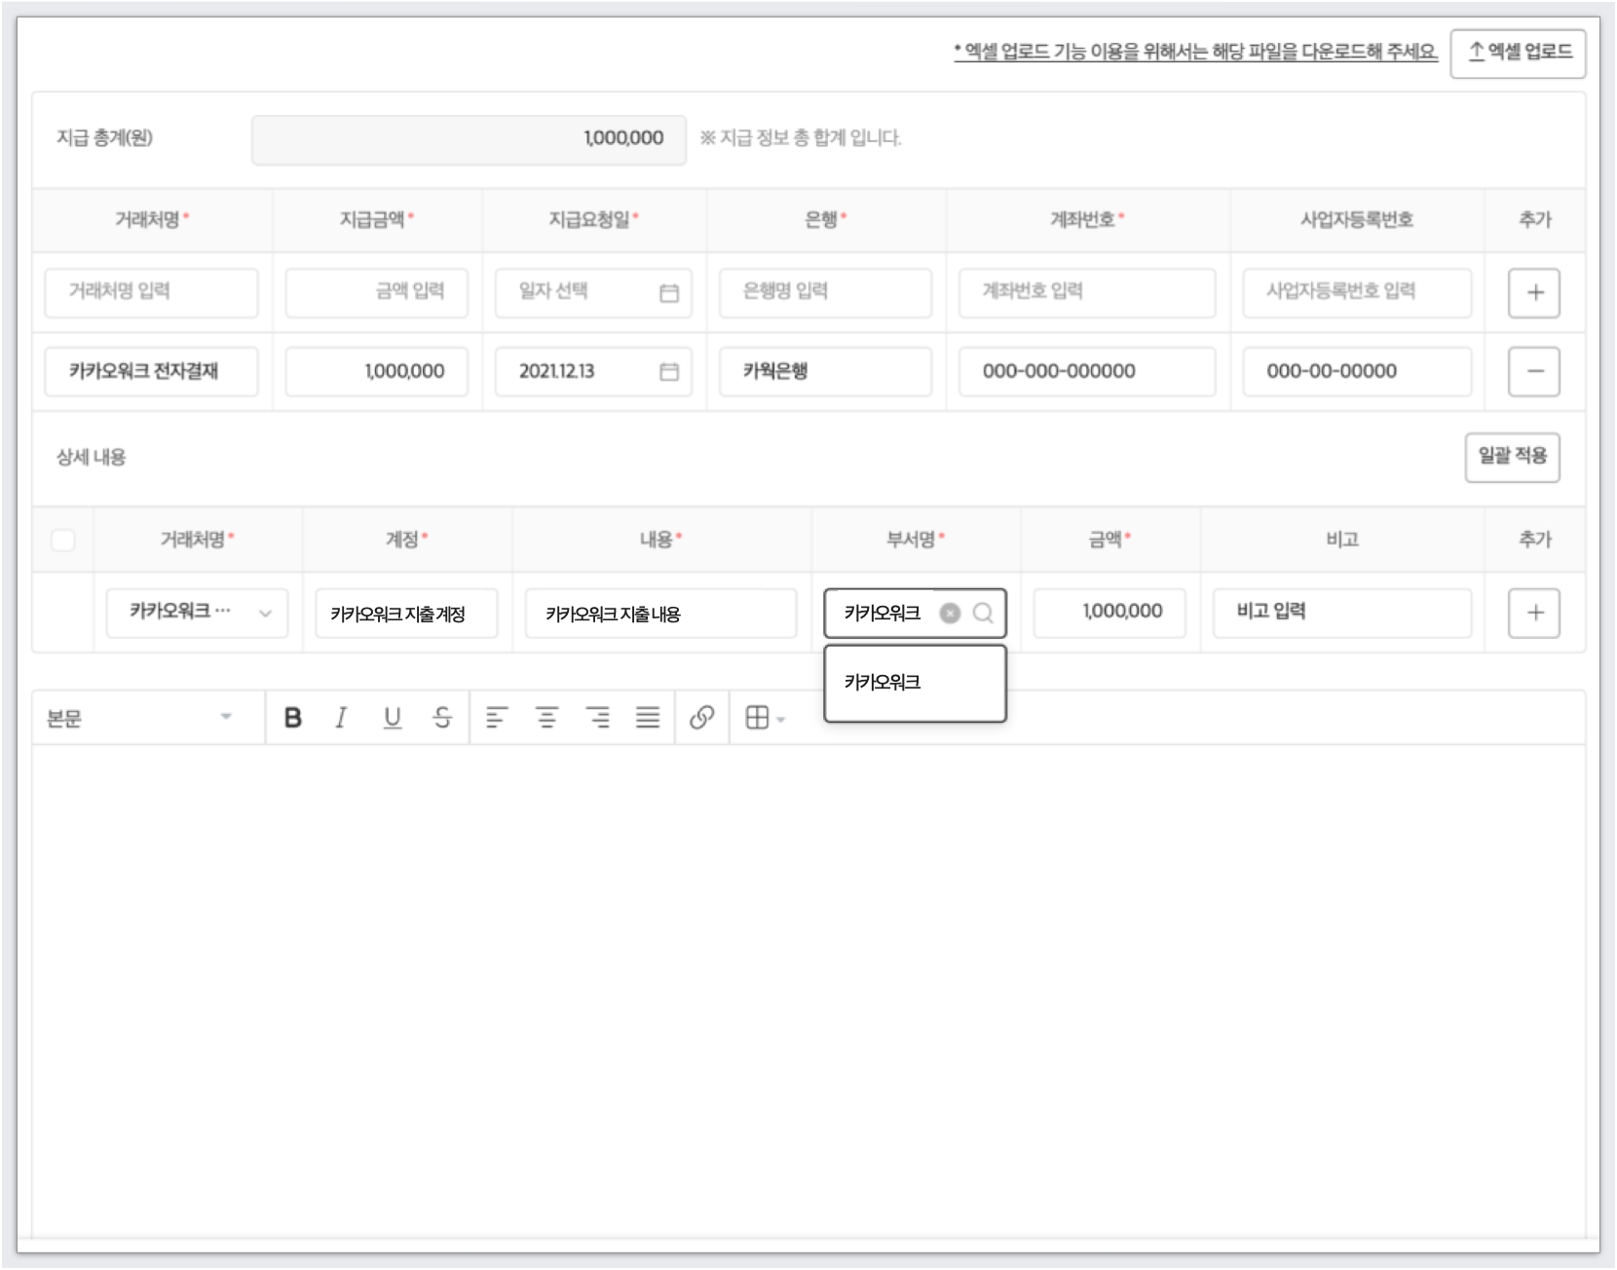
Task: Click the 비고 입력 field
Action: coord(1341,613)
